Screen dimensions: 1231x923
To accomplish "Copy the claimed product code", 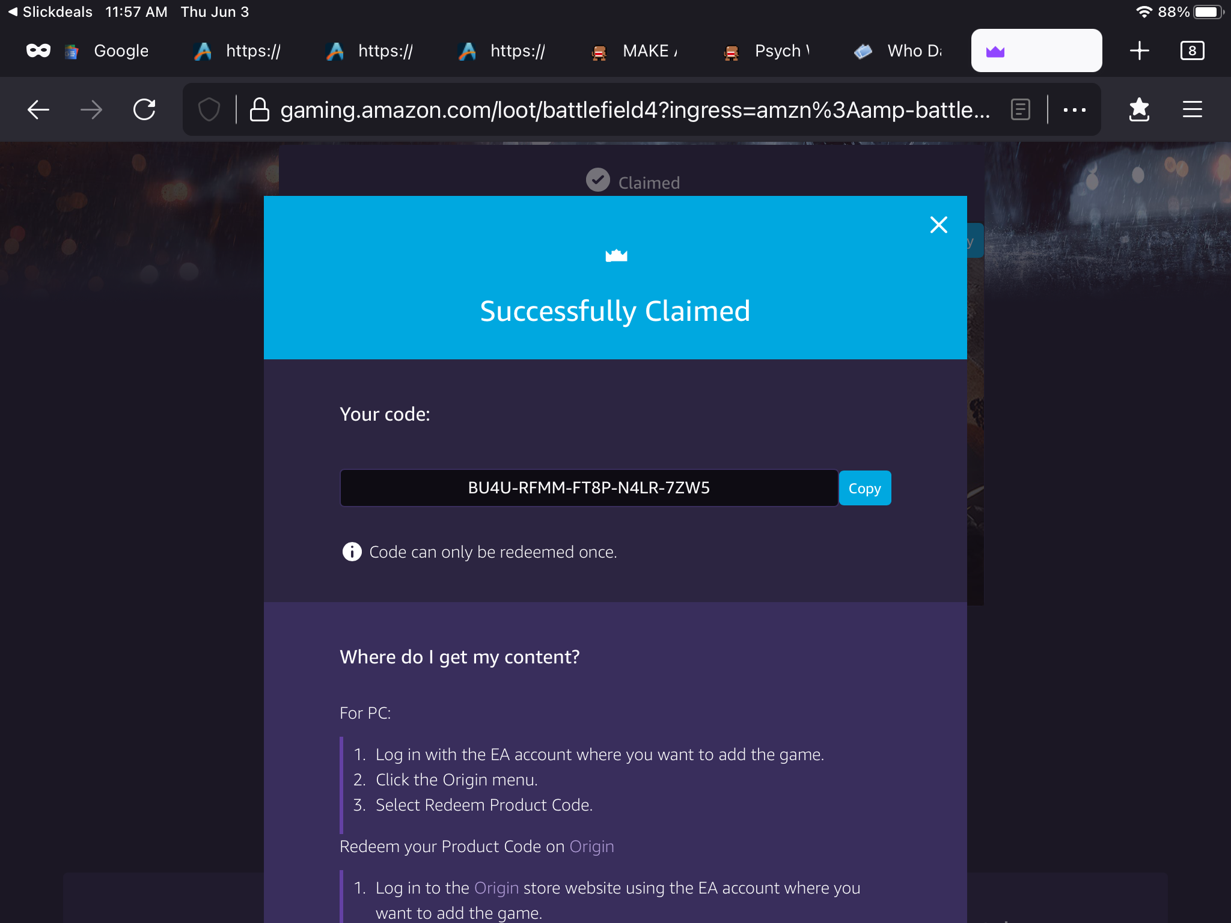I will click(864, 488).
